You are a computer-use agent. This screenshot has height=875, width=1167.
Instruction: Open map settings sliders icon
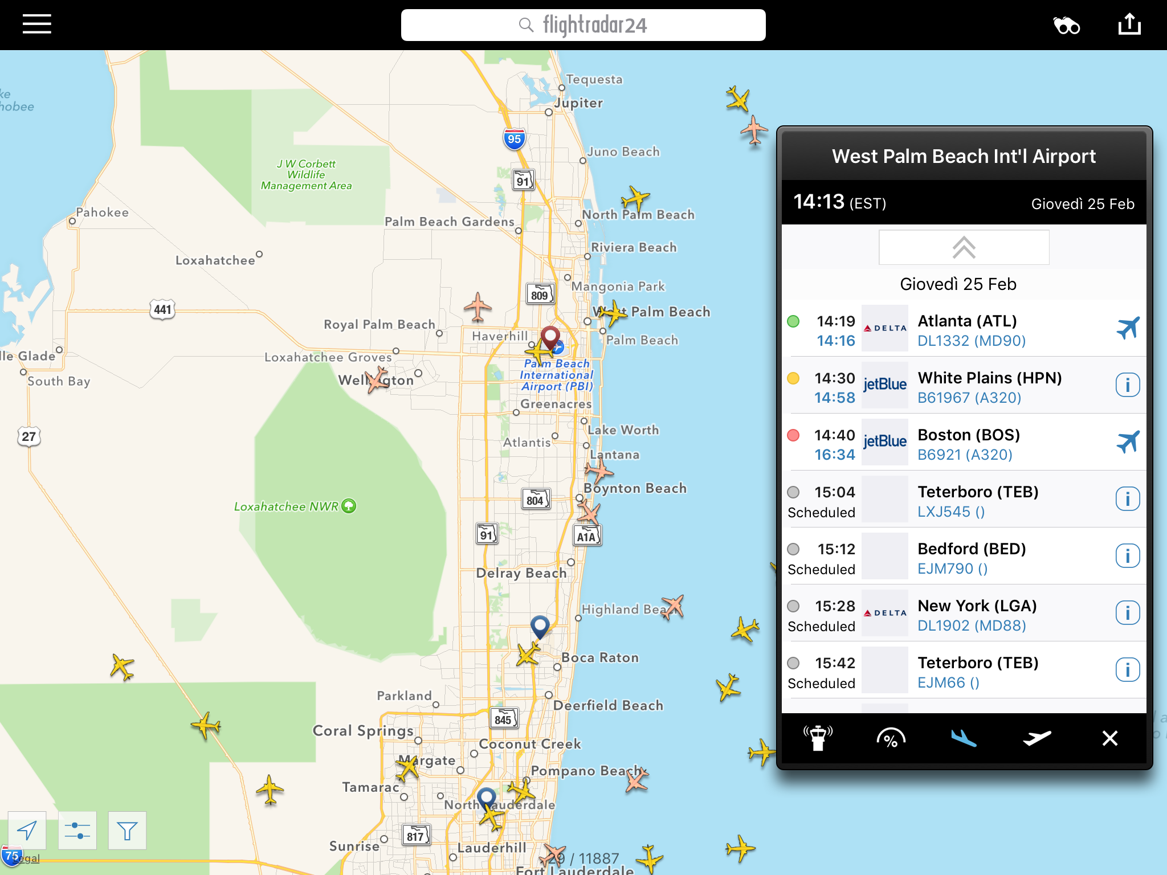[77, 831]
